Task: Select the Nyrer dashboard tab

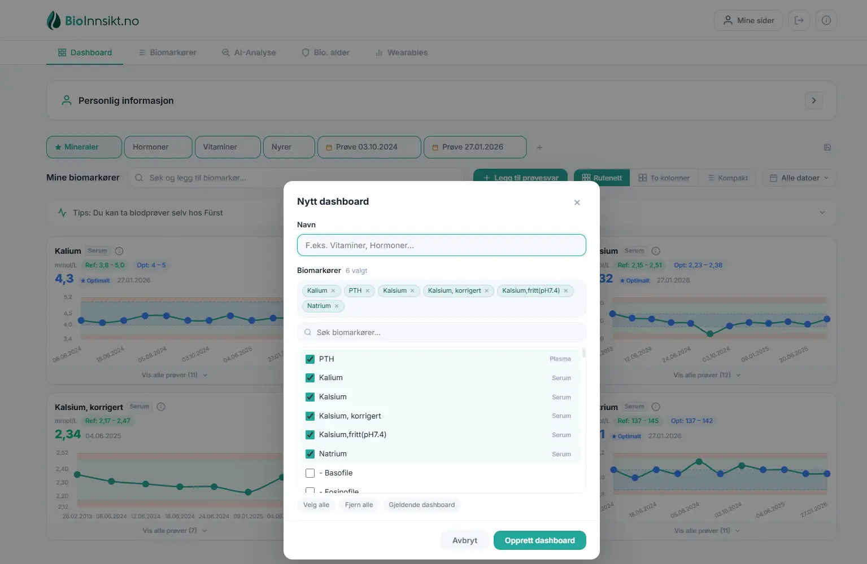Action: click(289, 147)
